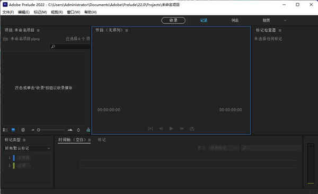Open the 文件(F) menu
318x194 pixels.
coord(8,12)
